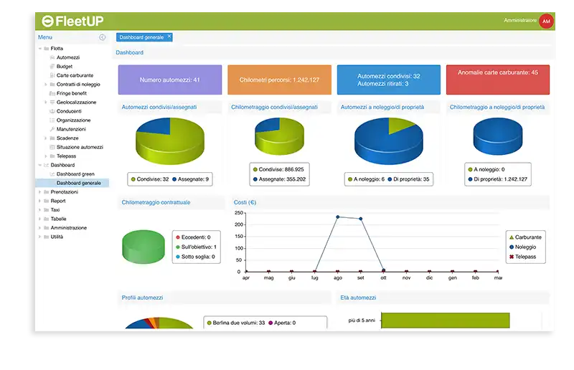Click the Eccedenti red legend swatch
This screenshot has height=370, width=574.
[x=177, y=237]
